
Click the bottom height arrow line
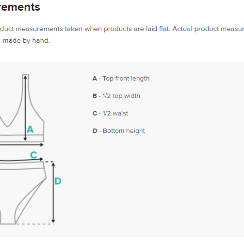53,193
